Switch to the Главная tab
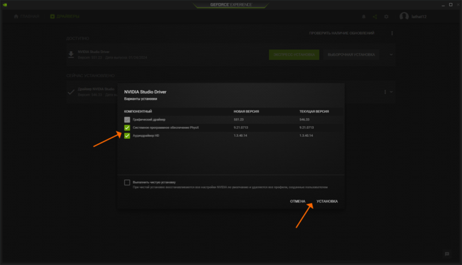This screenshot has width=462, height=265. click(27, 16)
